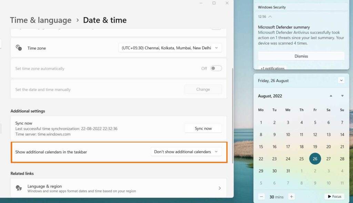Open Language & region related link
This screenshot has height=203, width=353.
coord(119,188)
